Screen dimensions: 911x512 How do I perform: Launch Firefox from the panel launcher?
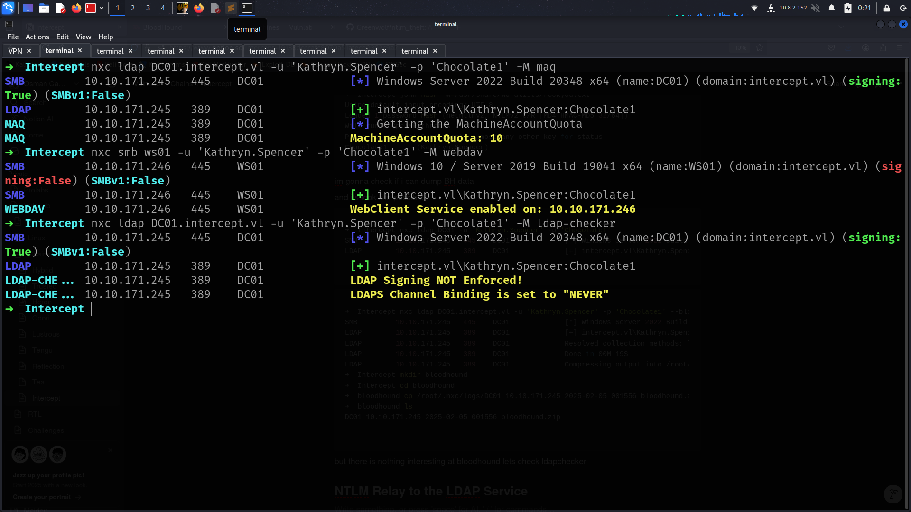pos(76,8)
